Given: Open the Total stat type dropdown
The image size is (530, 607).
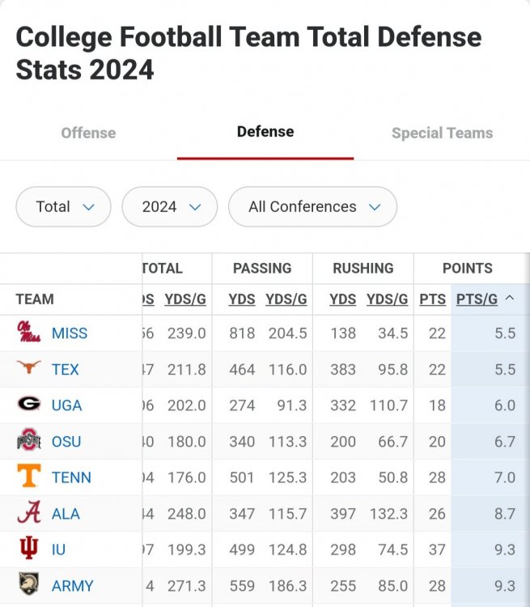Looking at the screenshot, I should coord(63,206).
